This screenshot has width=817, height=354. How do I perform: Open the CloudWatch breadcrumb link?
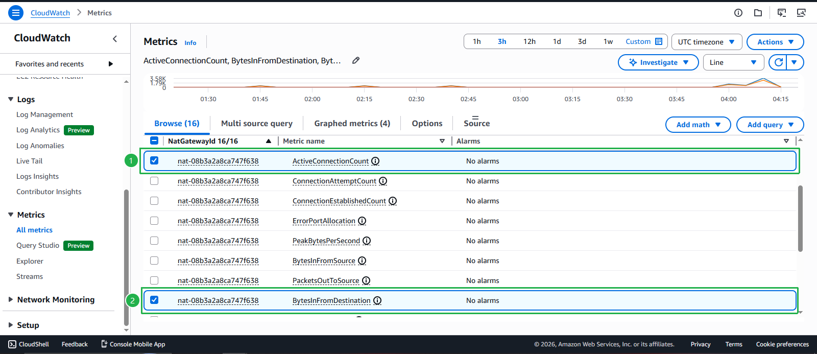[x=50, y=13]
